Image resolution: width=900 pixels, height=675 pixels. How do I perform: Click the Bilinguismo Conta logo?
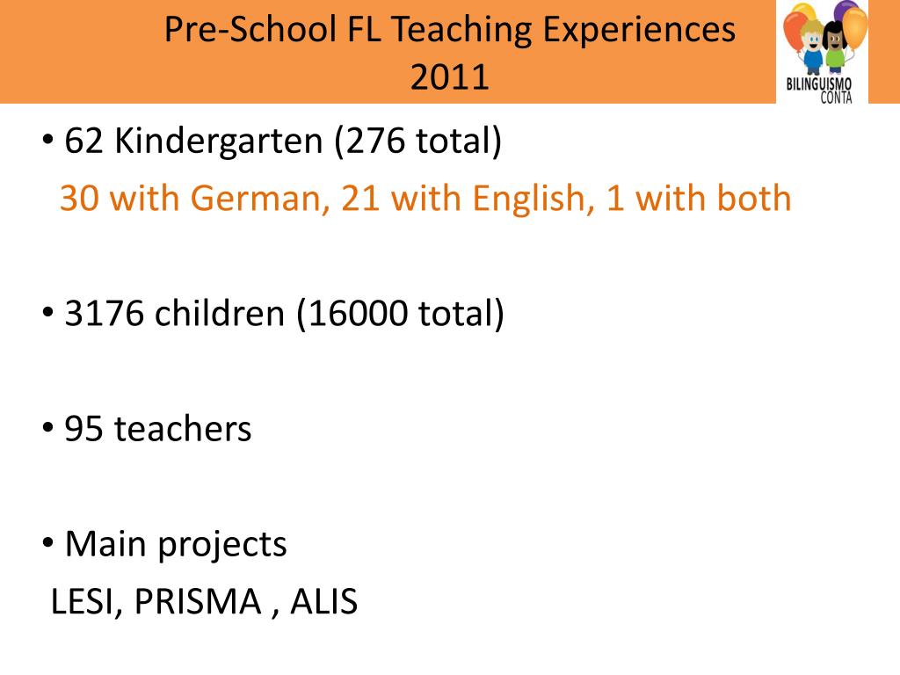tap(822, 52)
